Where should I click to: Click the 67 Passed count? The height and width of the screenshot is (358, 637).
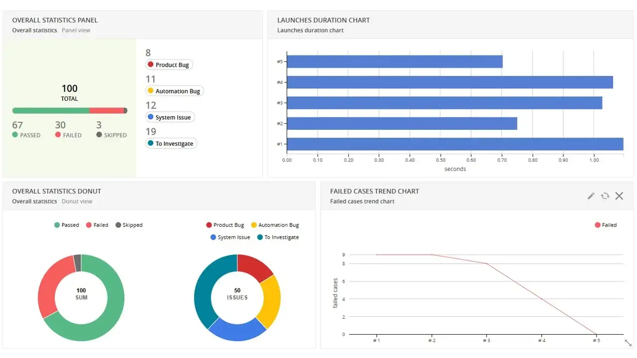tap(17, 125)
